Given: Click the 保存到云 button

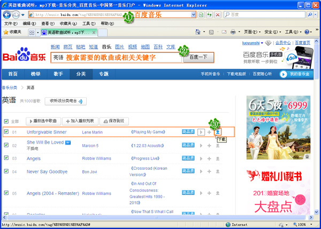Looking at the screenshot, I should [x=114, y=121].
